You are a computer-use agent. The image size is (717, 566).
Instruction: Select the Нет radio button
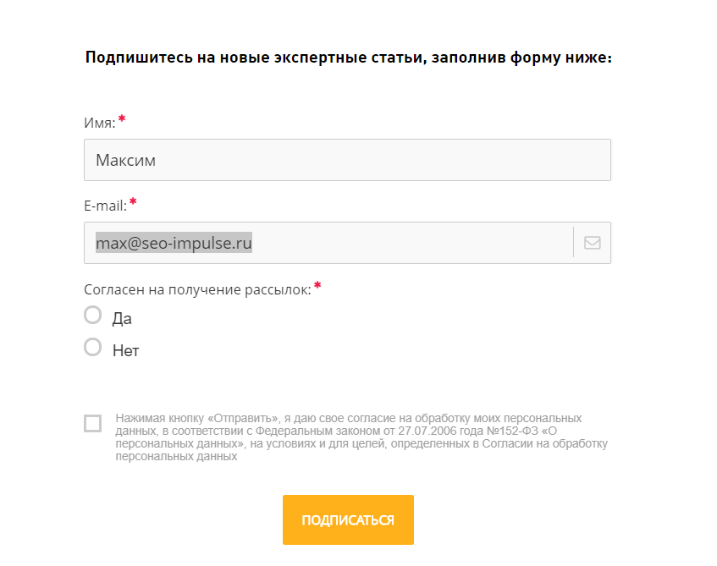[x=92, y=346]
